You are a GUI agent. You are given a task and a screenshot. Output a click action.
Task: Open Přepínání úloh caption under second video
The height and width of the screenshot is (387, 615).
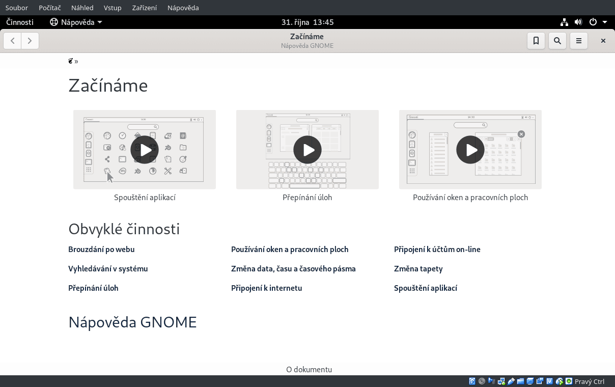[307, 198]
